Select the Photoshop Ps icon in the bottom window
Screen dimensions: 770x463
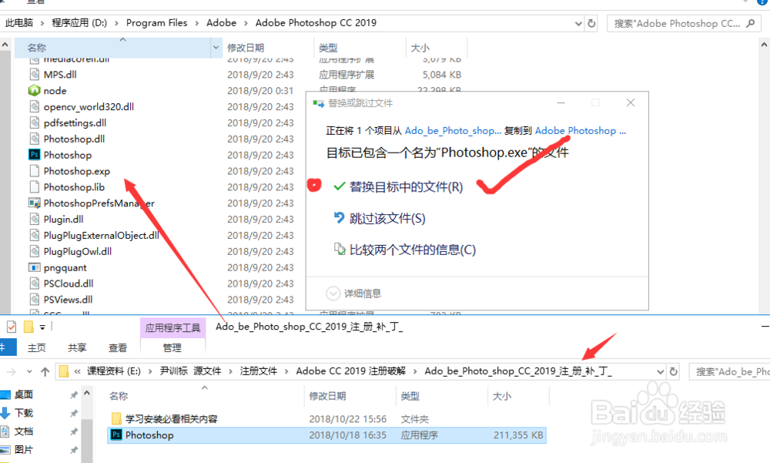[x=116, y=435]
